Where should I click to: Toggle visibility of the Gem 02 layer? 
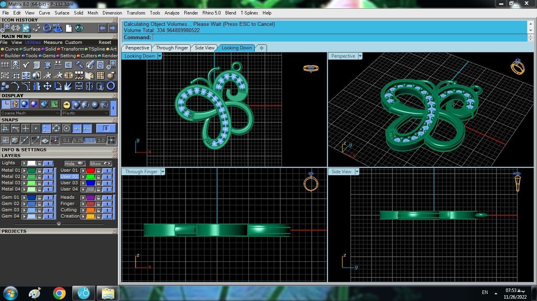(48, 204)
